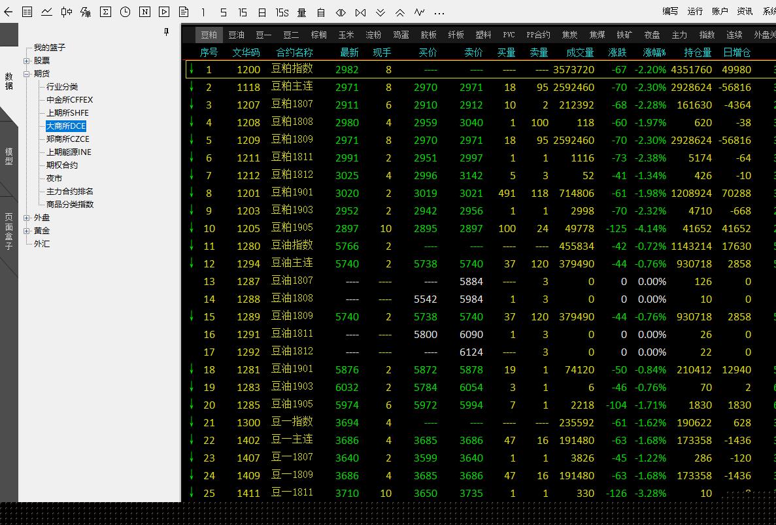Click the double-chevron down icon

[x=380, y=12]
